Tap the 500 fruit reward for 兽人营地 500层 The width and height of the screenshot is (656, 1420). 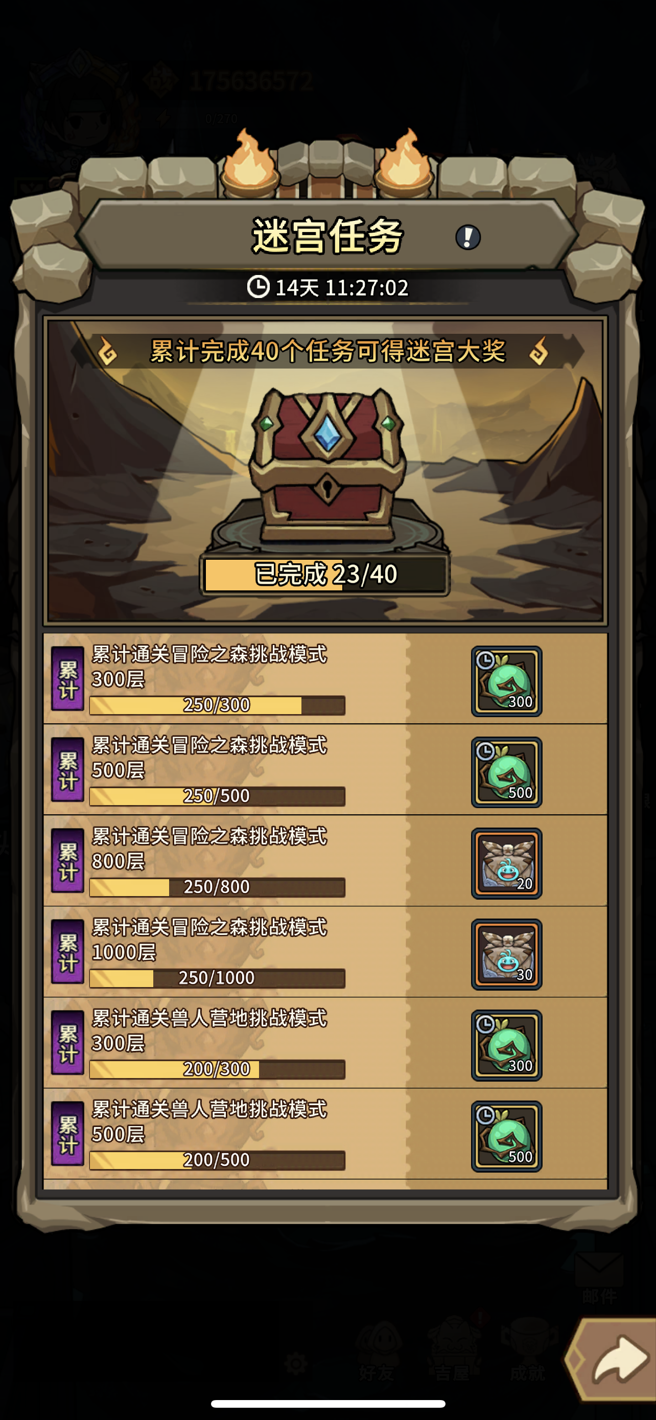(506, 1136)
